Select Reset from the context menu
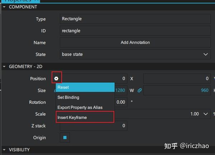The image size is (215, 155). coord(85,87)
